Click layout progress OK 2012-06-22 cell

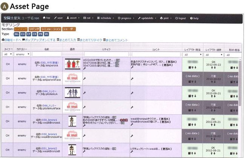[x=213, y=65]
